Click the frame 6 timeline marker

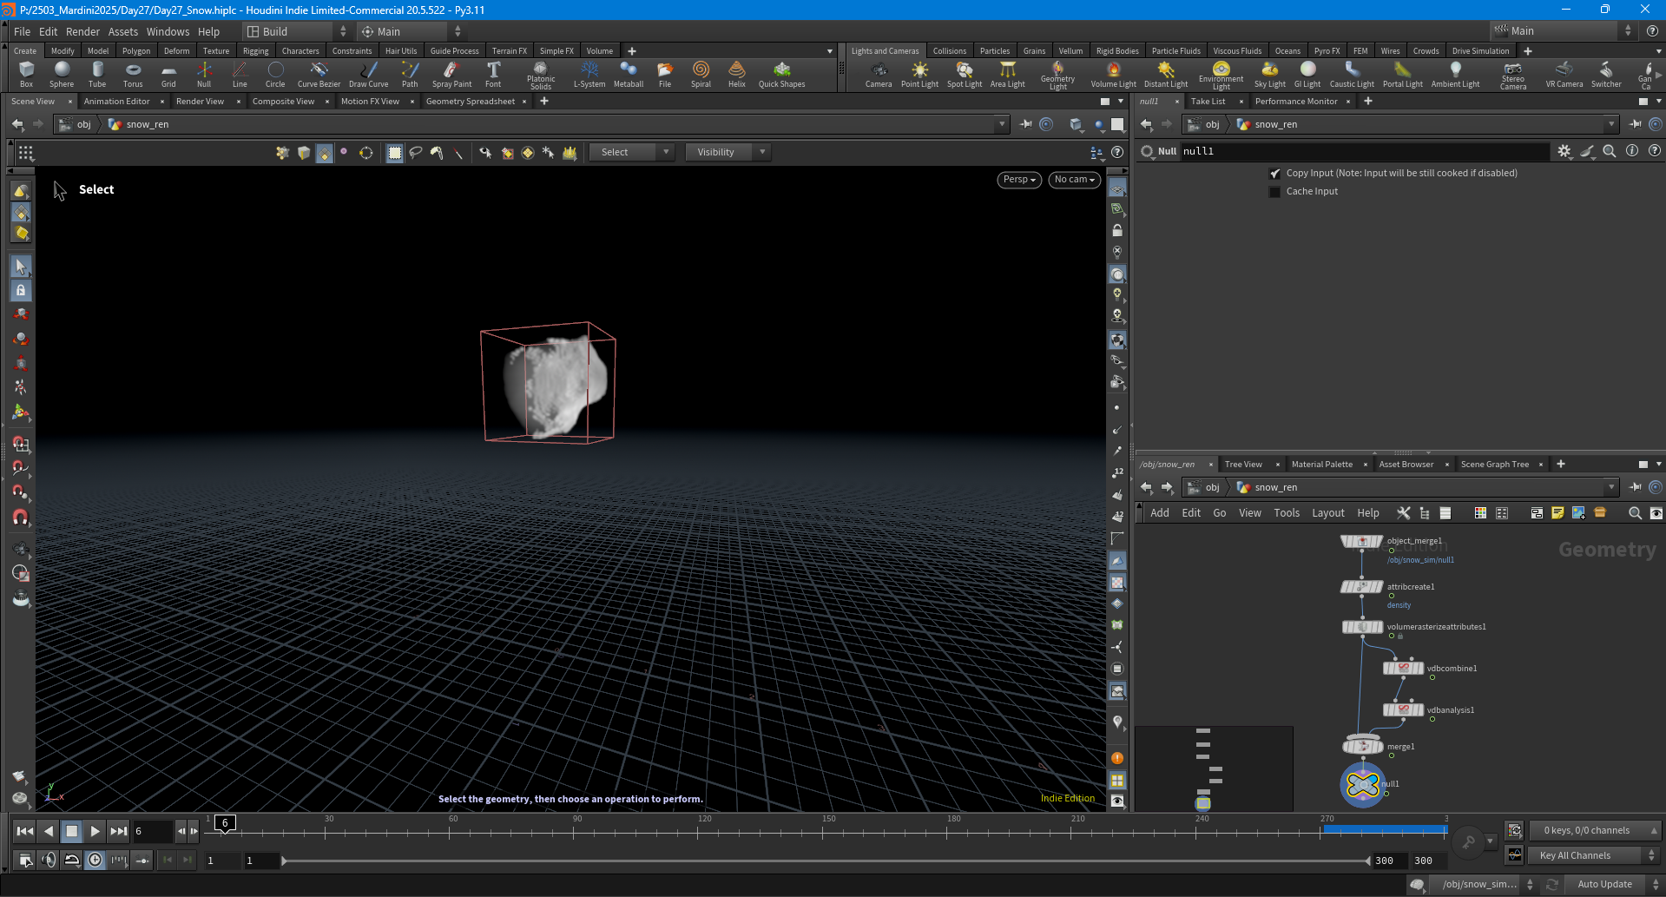225,822
